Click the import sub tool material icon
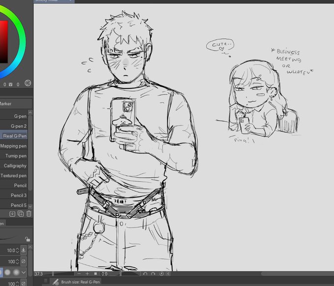The height and width of the screenshot is (286, 334). click(12, 214)
